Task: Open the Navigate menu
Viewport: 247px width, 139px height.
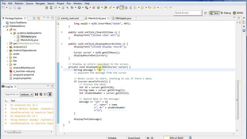Action: (x=40, y=3)
